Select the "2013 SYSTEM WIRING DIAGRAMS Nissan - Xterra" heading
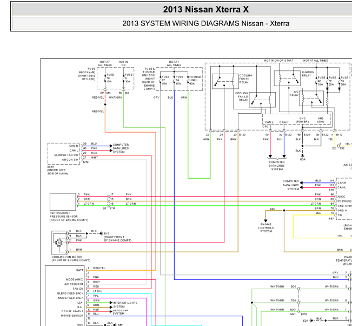This screenshot has height=326, width=352. tap(205, 23)
